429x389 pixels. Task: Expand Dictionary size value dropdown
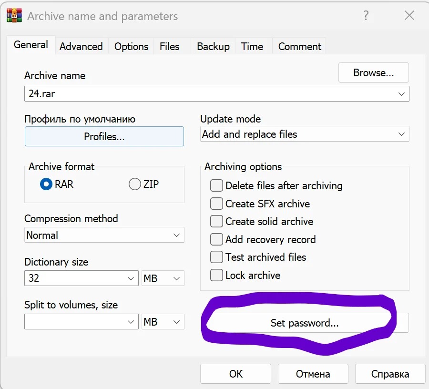tap(81, 278)
